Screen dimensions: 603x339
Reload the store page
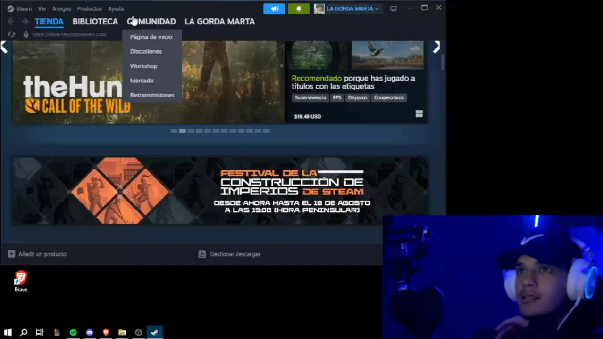12,34
